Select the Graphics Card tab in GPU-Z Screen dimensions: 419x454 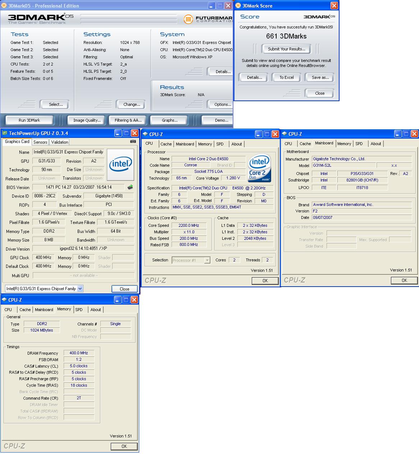[x=17, y=141]
